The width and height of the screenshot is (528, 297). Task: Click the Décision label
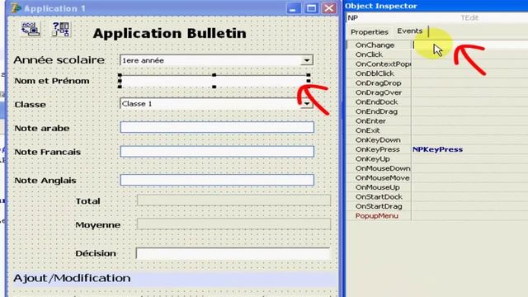point(96,253)
